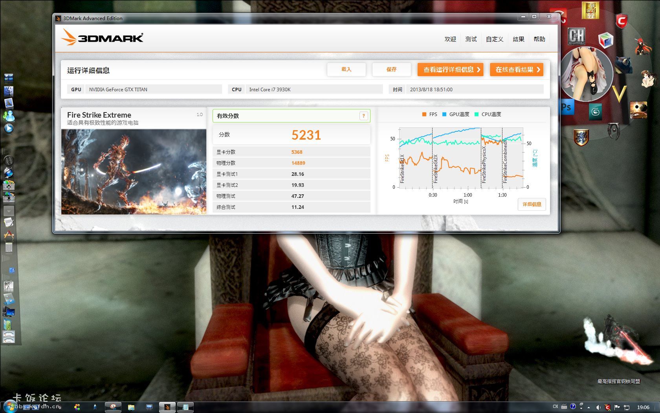Click the question mark help icon beside 有效分数

[364, 116]
